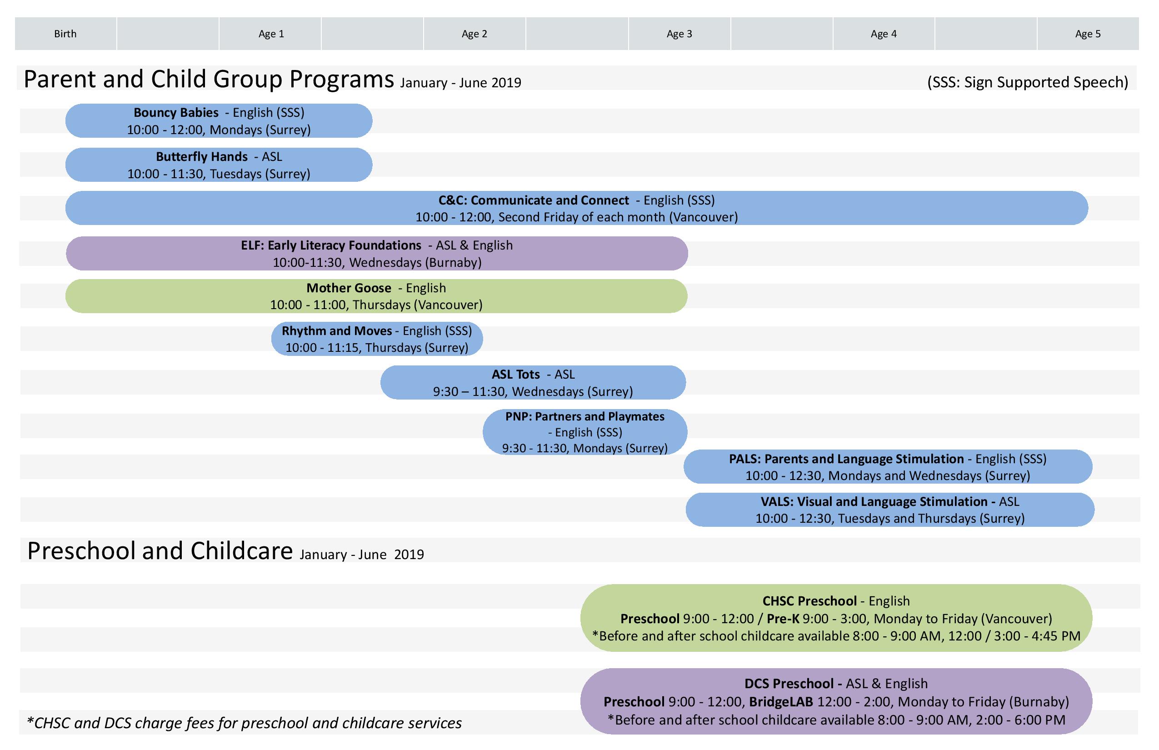Click PALS: Parents and Language Stimulation
The width and height of the screenshot is (1159, 750).
[887, 467]
